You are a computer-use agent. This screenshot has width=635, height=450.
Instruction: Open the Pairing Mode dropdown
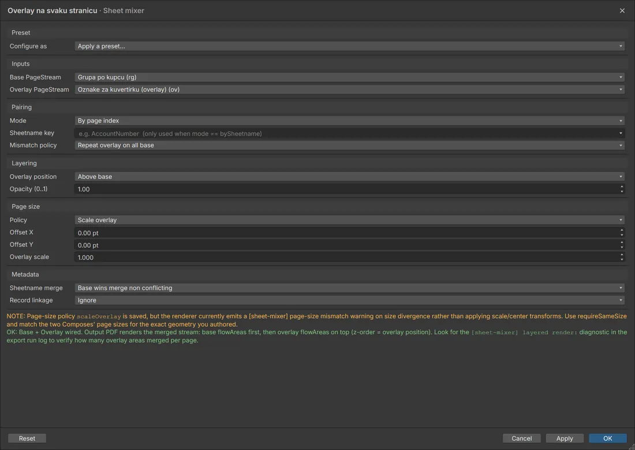click(349, 120)
